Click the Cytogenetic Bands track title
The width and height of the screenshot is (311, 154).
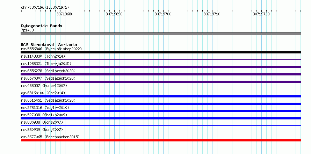pyautogui.click(x=42, y=26)
